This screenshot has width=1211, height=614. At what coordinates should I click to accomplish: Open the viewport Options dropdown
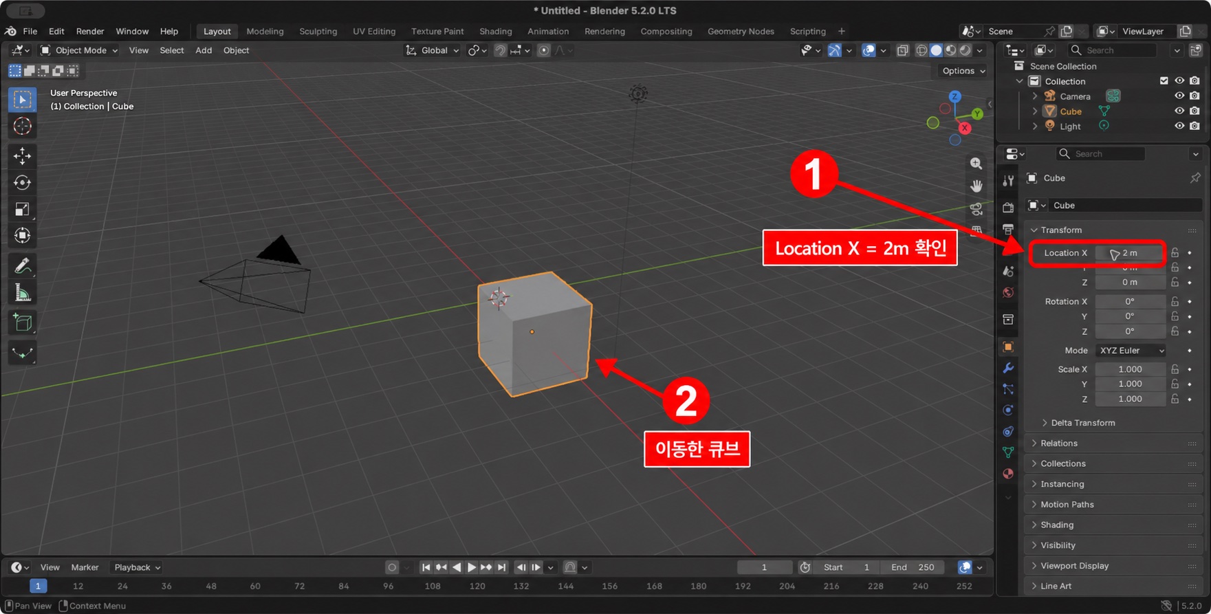963,71
